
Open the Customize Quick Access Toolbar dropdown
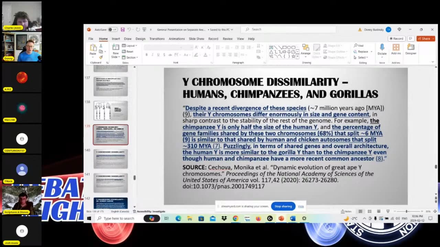151,30
